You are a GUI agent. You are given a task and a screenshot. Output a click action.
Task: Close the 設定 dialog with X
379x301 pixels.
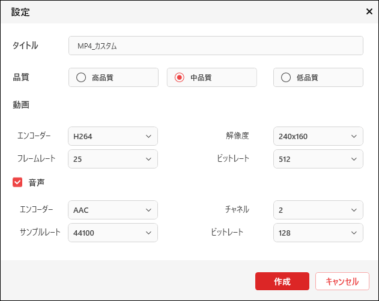tap(369, 11)
